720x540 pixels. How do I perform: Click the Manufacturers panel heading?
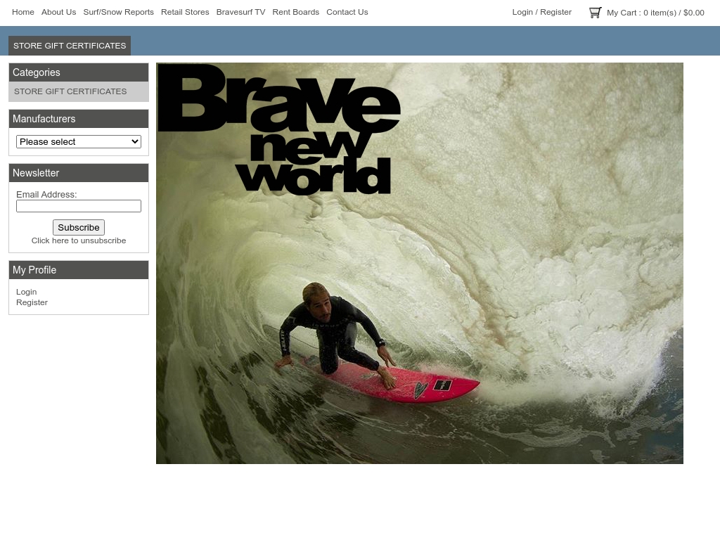79,119
